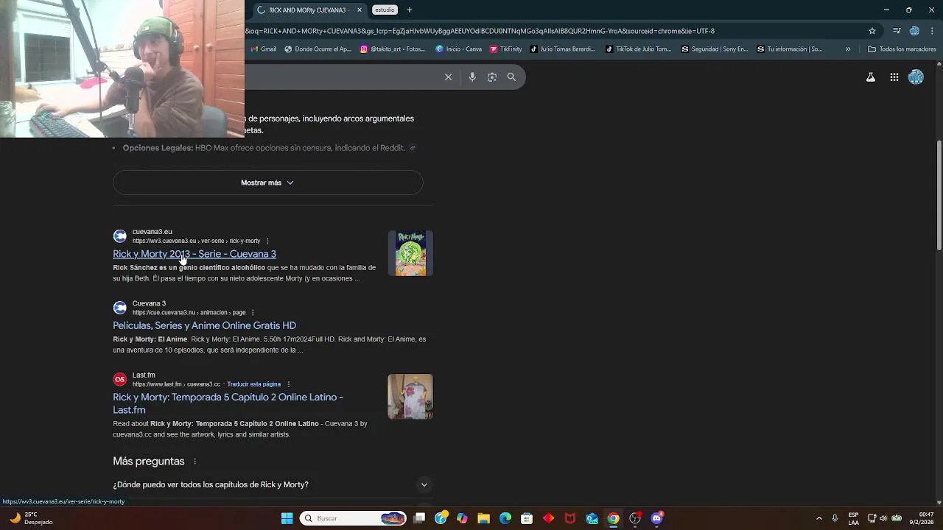943x530 pixels.
Task: Open Chrome profile avatar in toolbar
Action: coord(914,31)
